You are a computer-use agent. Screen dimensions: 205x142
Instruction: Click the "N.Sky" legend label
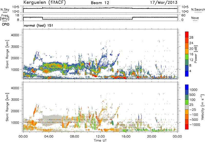tap(5, 9)
